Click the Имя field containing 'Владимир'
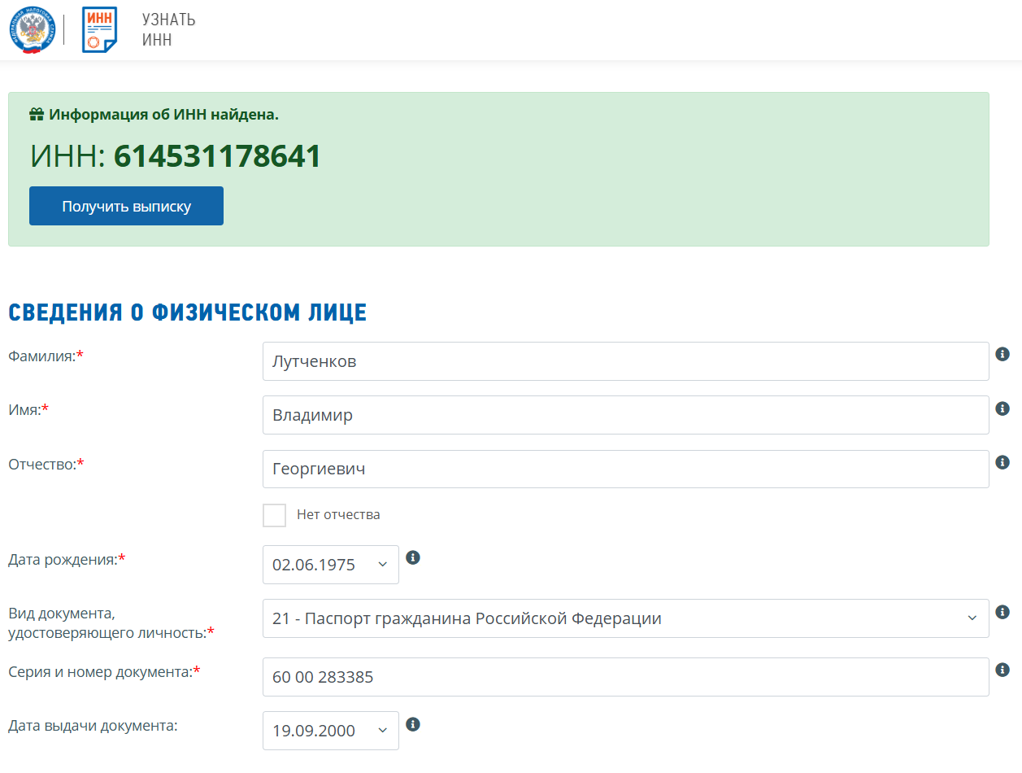The image size is (1022, 773). pyautogui.click(x=625, y=414)
